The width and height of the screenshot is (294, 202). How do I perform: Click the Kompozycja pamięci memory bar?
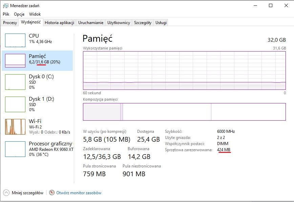[x=184, y=112]
